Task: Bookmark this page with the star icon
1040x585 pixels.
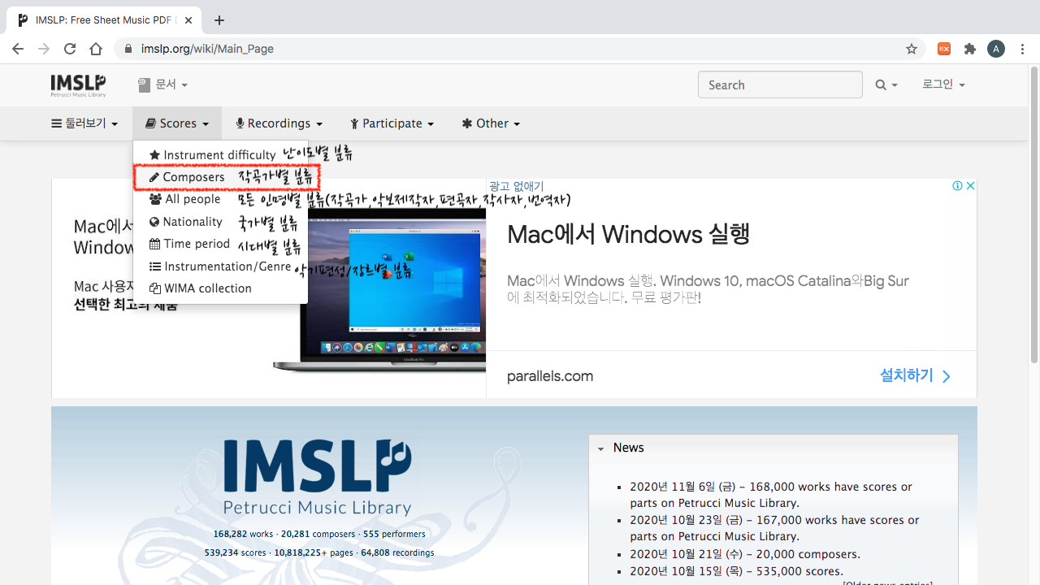Action: point(912,49)
